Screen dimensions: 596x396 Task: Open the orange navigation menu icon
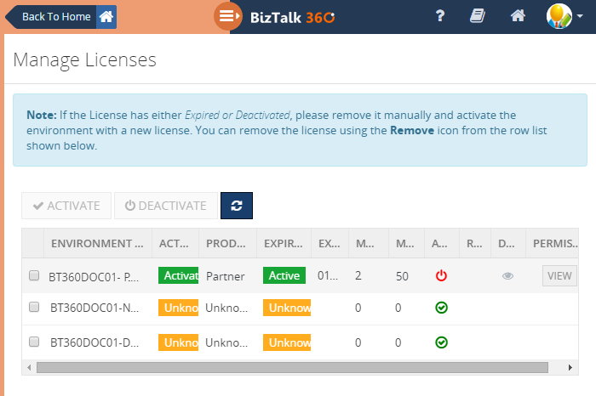[x=228, y=16]
